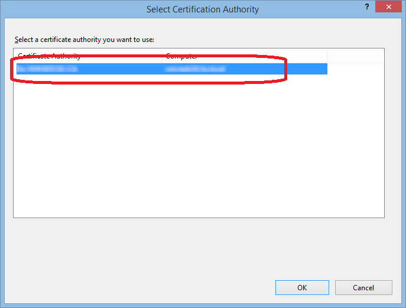Screen dimensions: 406x308
Task: Click the blank header right of Computer
Action: pos(355,56)
